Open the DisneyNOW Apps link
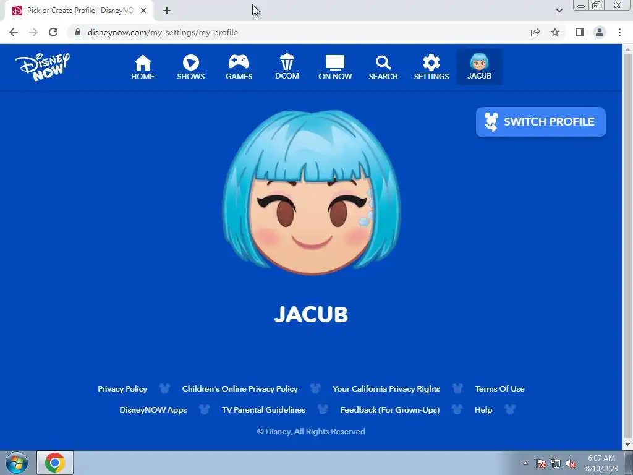This screenshot has height=475, width=633. (x=153, y=409)
